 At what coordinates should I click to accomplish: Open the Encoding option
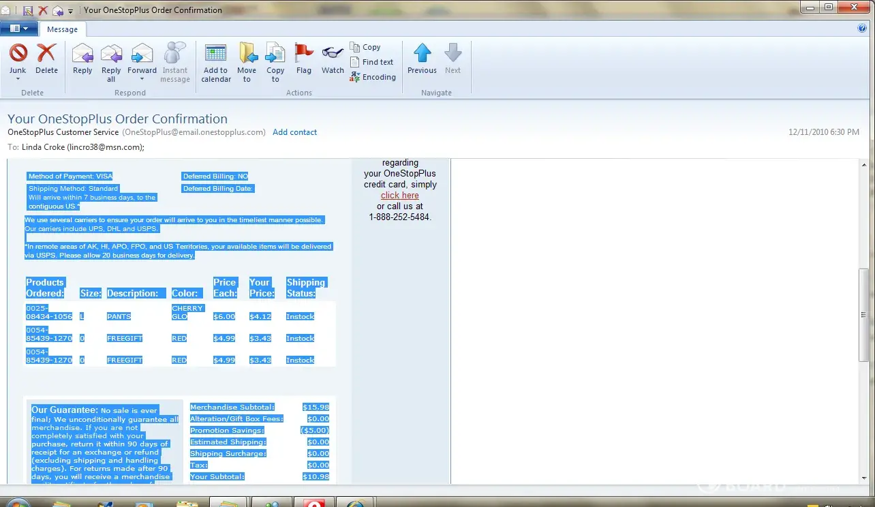coord(373,77)
